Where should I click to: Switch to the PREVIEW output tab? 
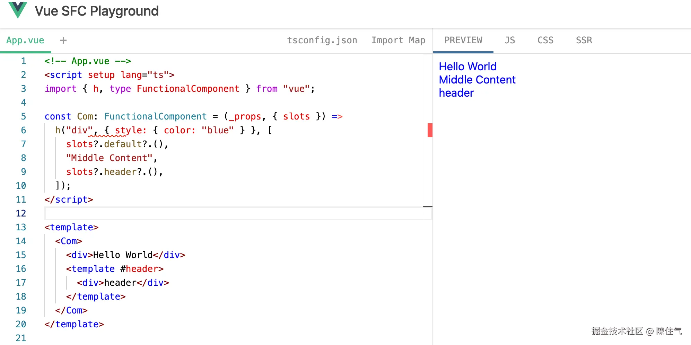tap(463, 41)
